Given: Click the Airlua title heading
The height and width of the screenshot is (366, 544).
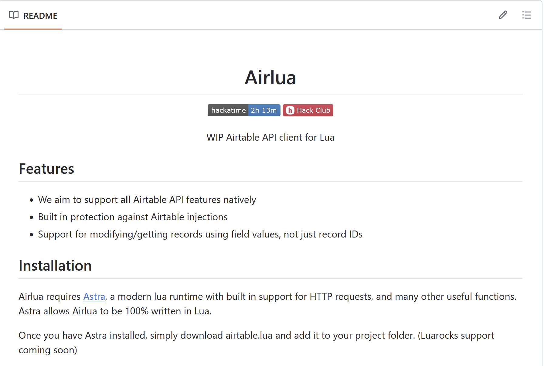Looking at the screenshot, I should coord(270,77).
